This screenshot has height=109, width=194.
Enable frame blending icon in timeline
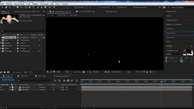68,81
